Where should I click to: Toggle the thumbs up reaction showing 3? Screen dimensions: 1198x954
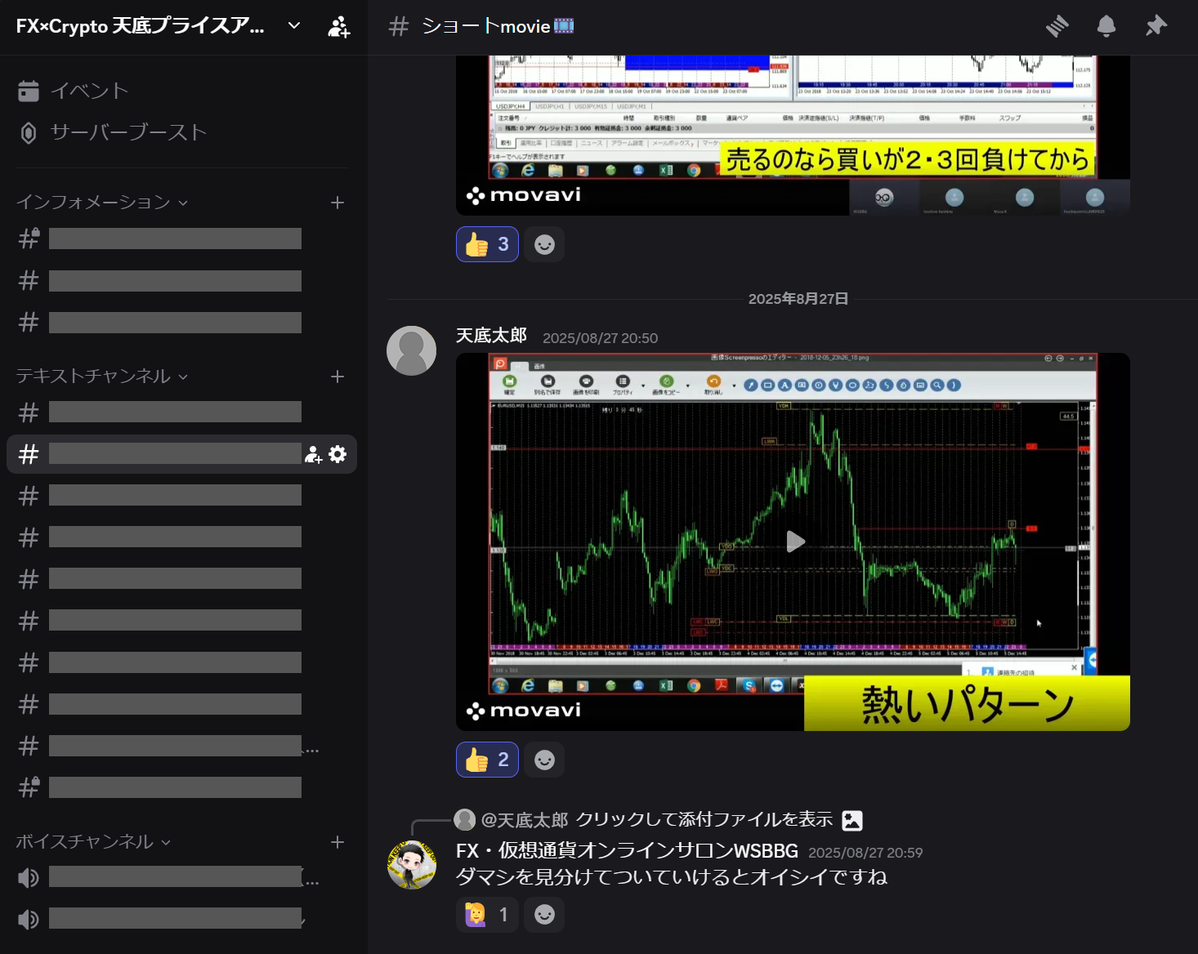click(487, 244)
